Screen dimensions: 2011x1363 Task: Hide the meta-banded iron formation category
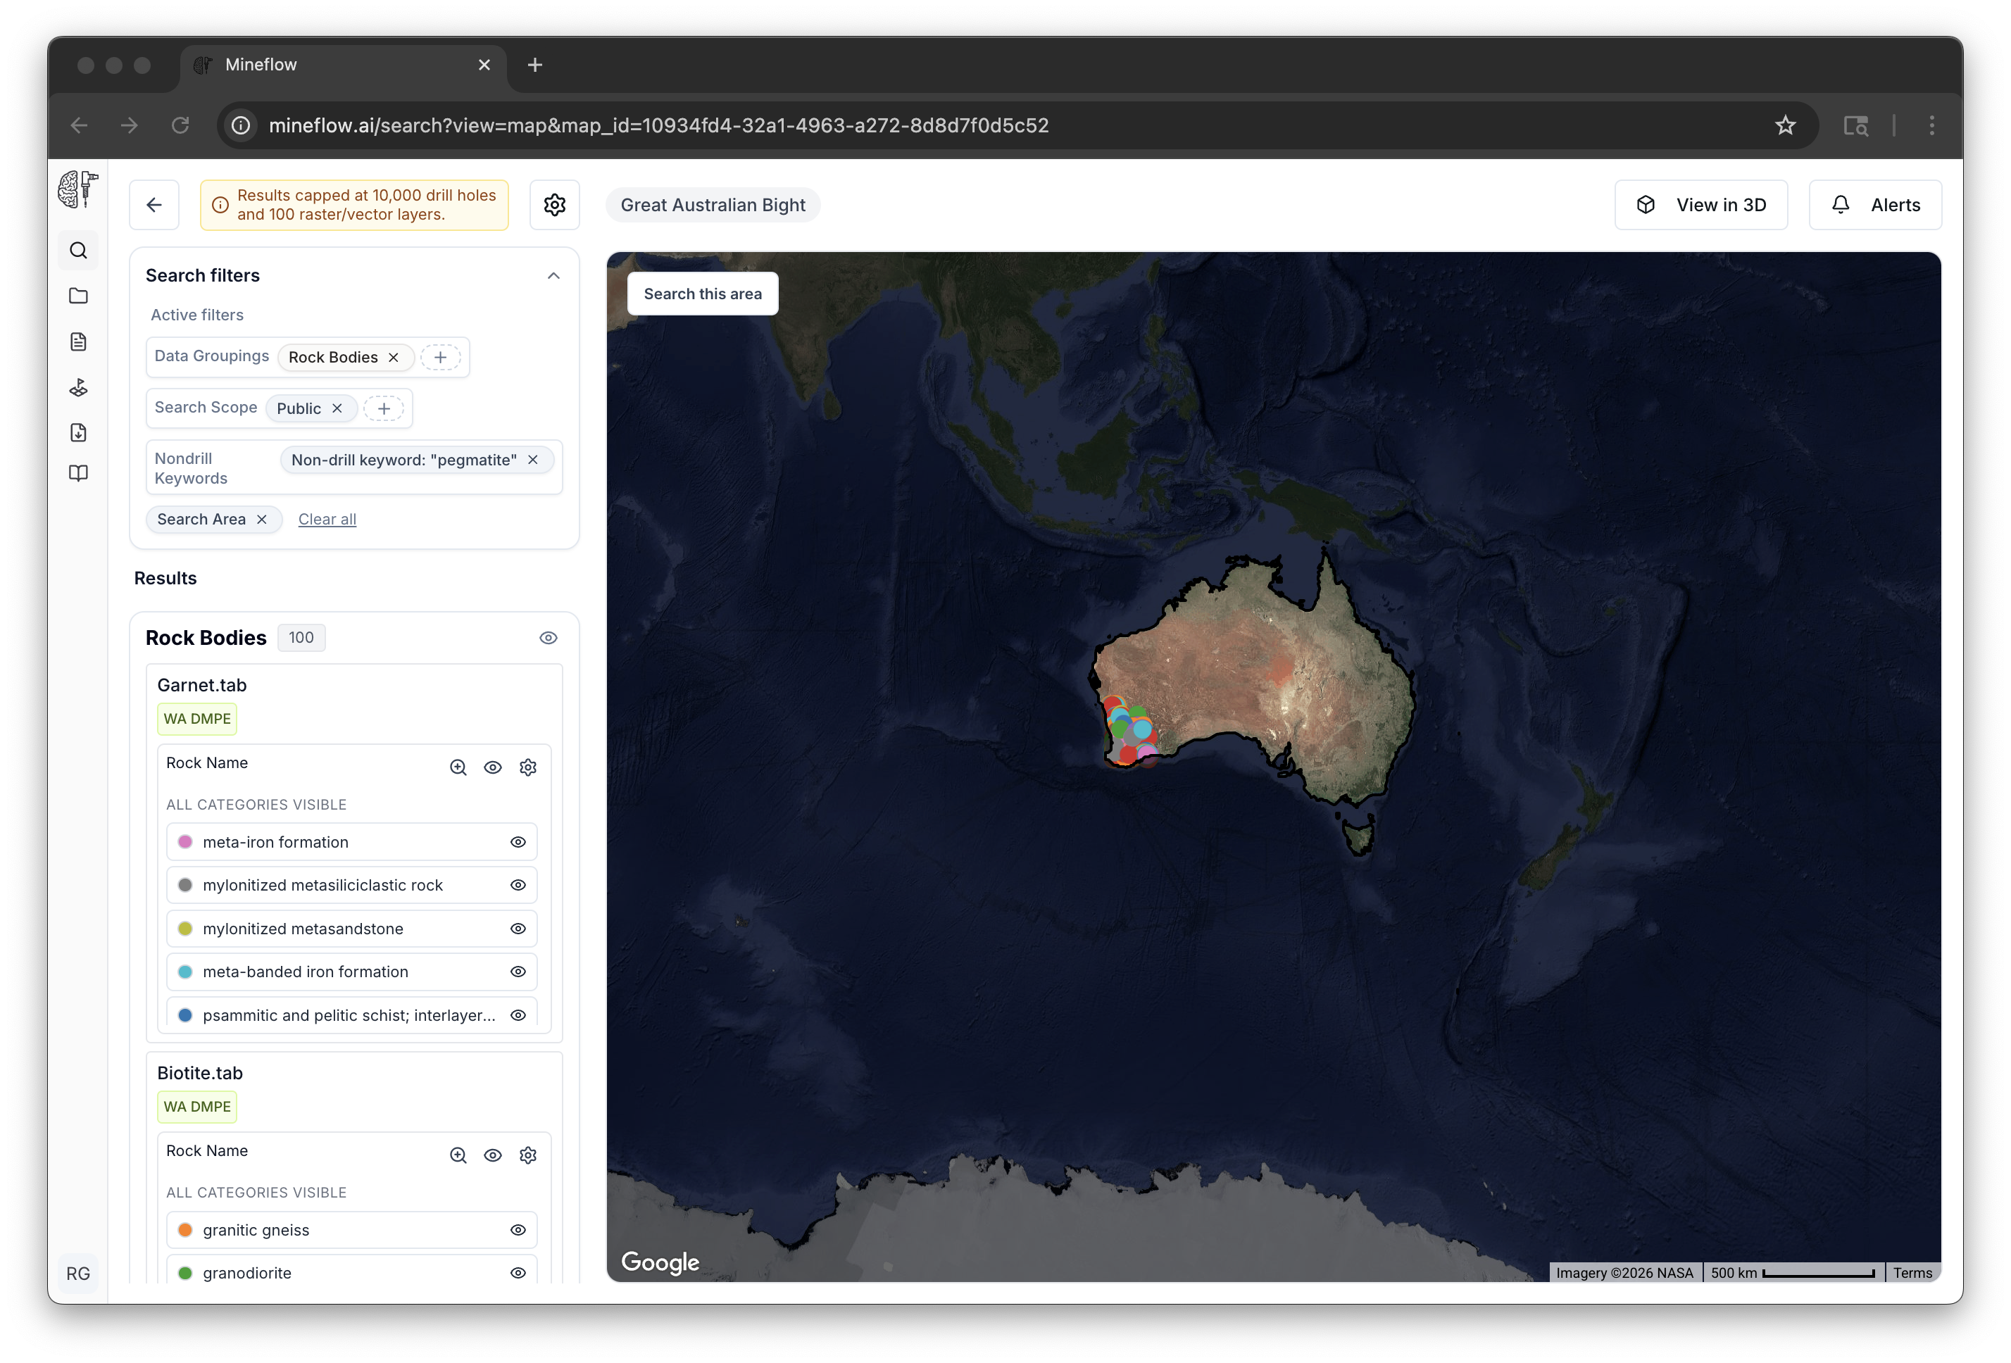click(x=518, y=972)
